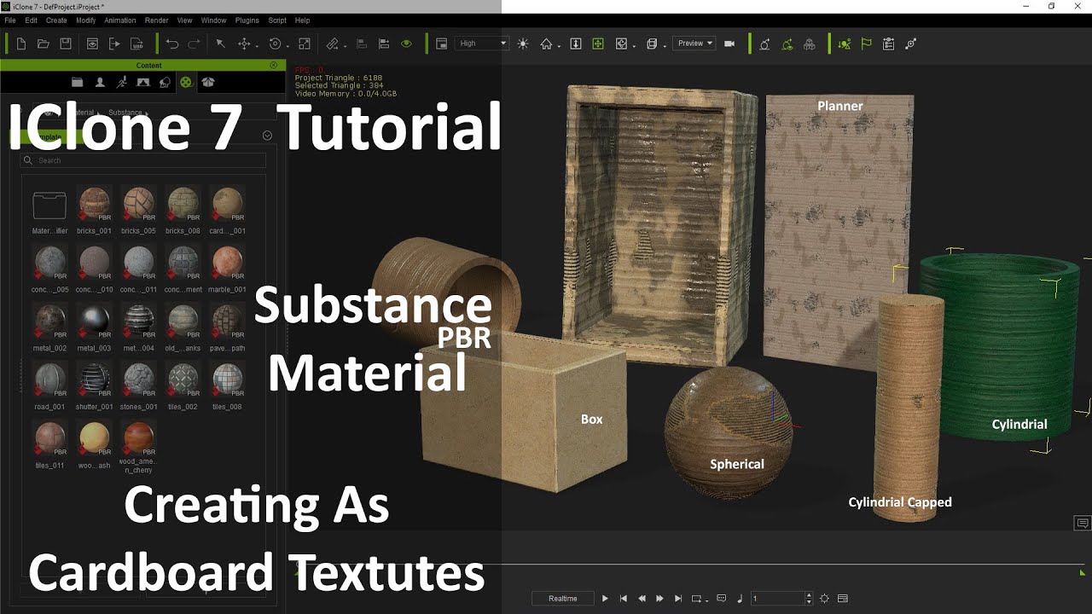The width and height of the screenshot is (1092, 614).
Task: Activate the Move object tool
Action: point(244,43)
